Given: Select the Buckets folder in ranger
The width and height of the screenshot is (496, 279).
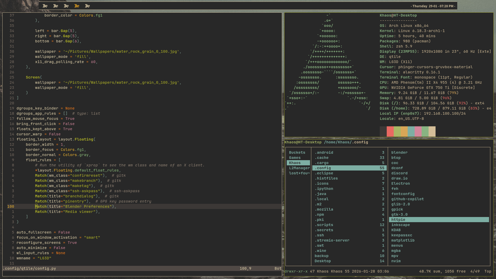Looking at the screenshot, I should (297, 153).
